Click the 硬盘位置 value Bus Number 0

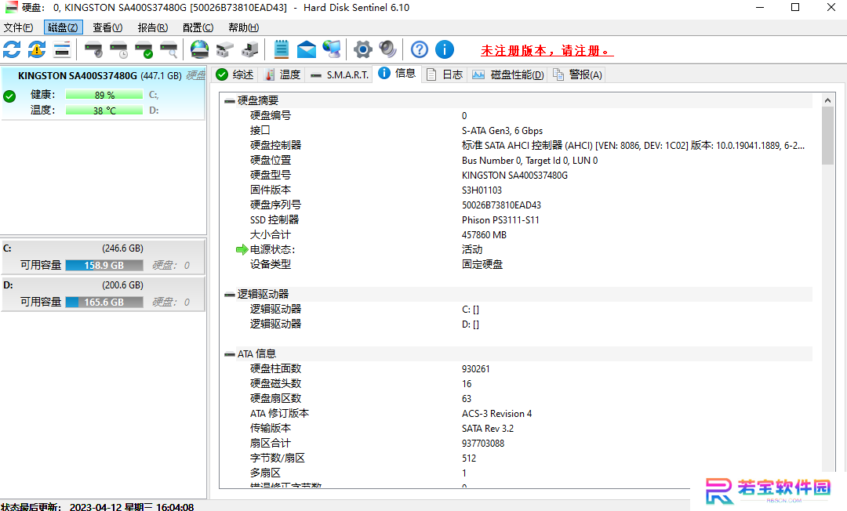click(x=529, y=160)
